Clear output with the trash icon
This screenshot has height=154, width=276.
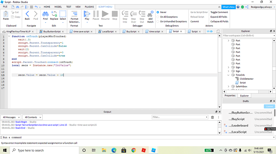(x=213, y=117)
